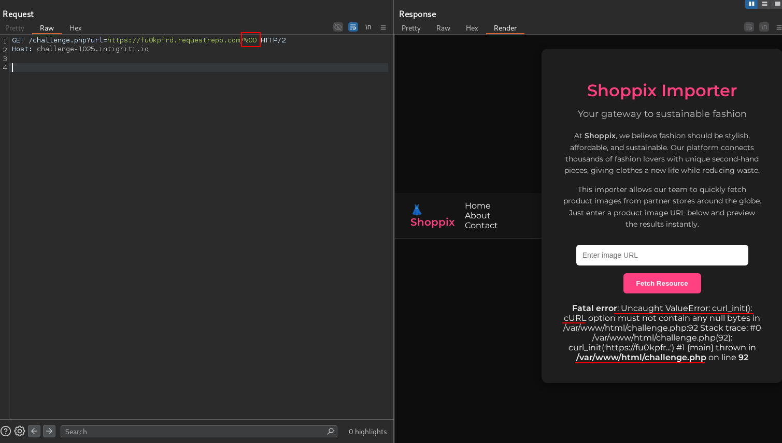
Task: Open search settings gear icon
Action: pos(20,431)
